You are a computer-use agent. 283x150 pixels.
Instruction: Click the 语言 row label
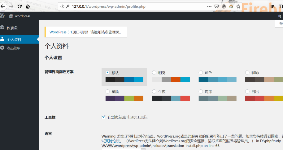[x=48, y=134]
